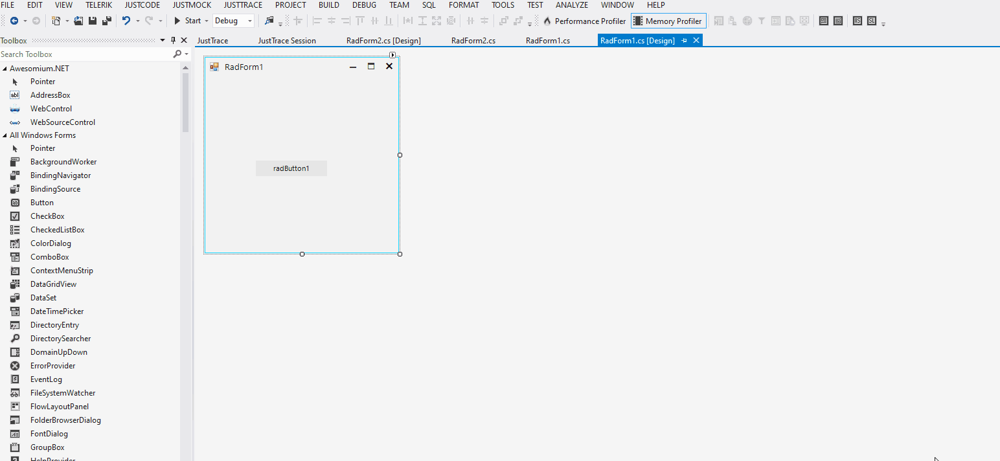Launch the Performance Profiler
This screenshot has height=461, width=1000.
coord(584,21)
